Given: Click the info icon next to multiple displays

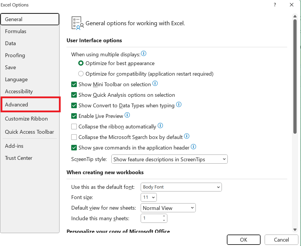Looking at the screenshot, I should (x=144, y=53).
